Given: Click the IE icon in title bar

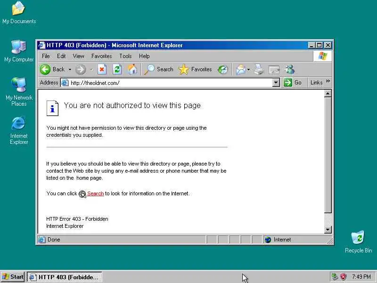Looking at the screenshot, I should coord(42,45).
